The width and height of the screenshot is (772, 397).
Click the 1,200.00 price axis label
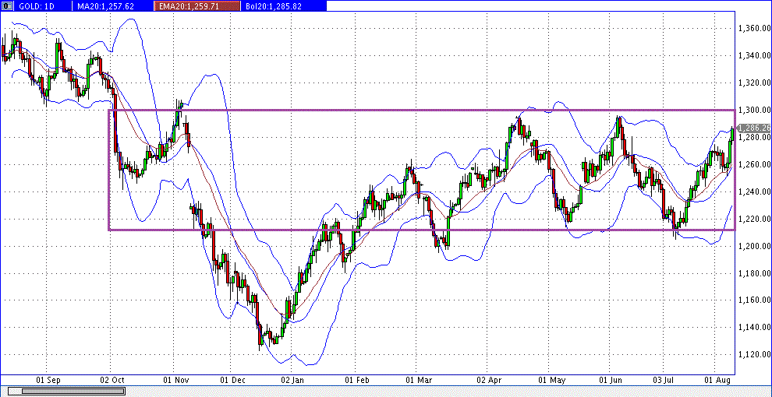pos(755,246)
